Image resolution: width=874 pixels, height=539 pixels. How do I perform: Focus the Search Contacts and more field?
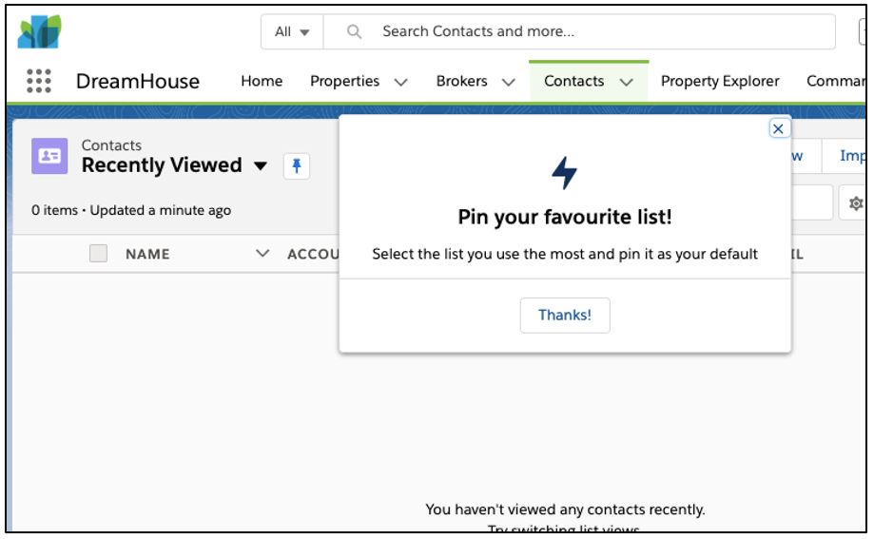pos(578,31)
